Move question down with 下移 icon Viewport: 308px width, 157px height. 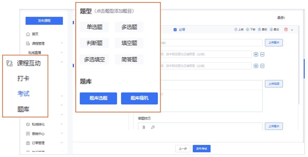pyautogui.click(x=251, y=30)
